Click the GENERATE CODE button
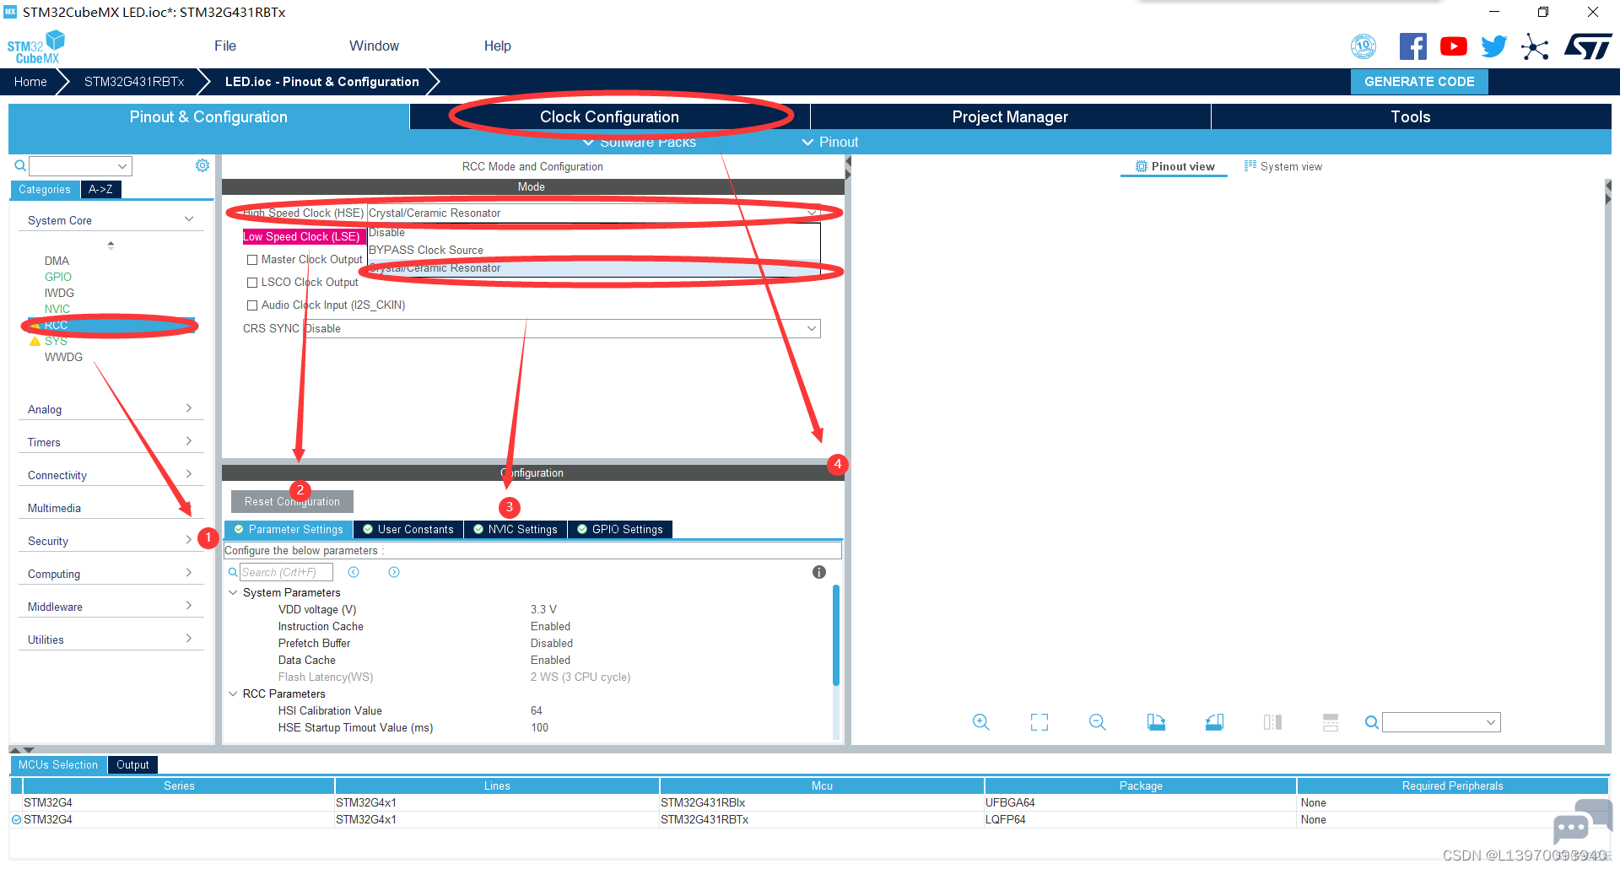The image size is (1620, 869). click(1419, 82)
